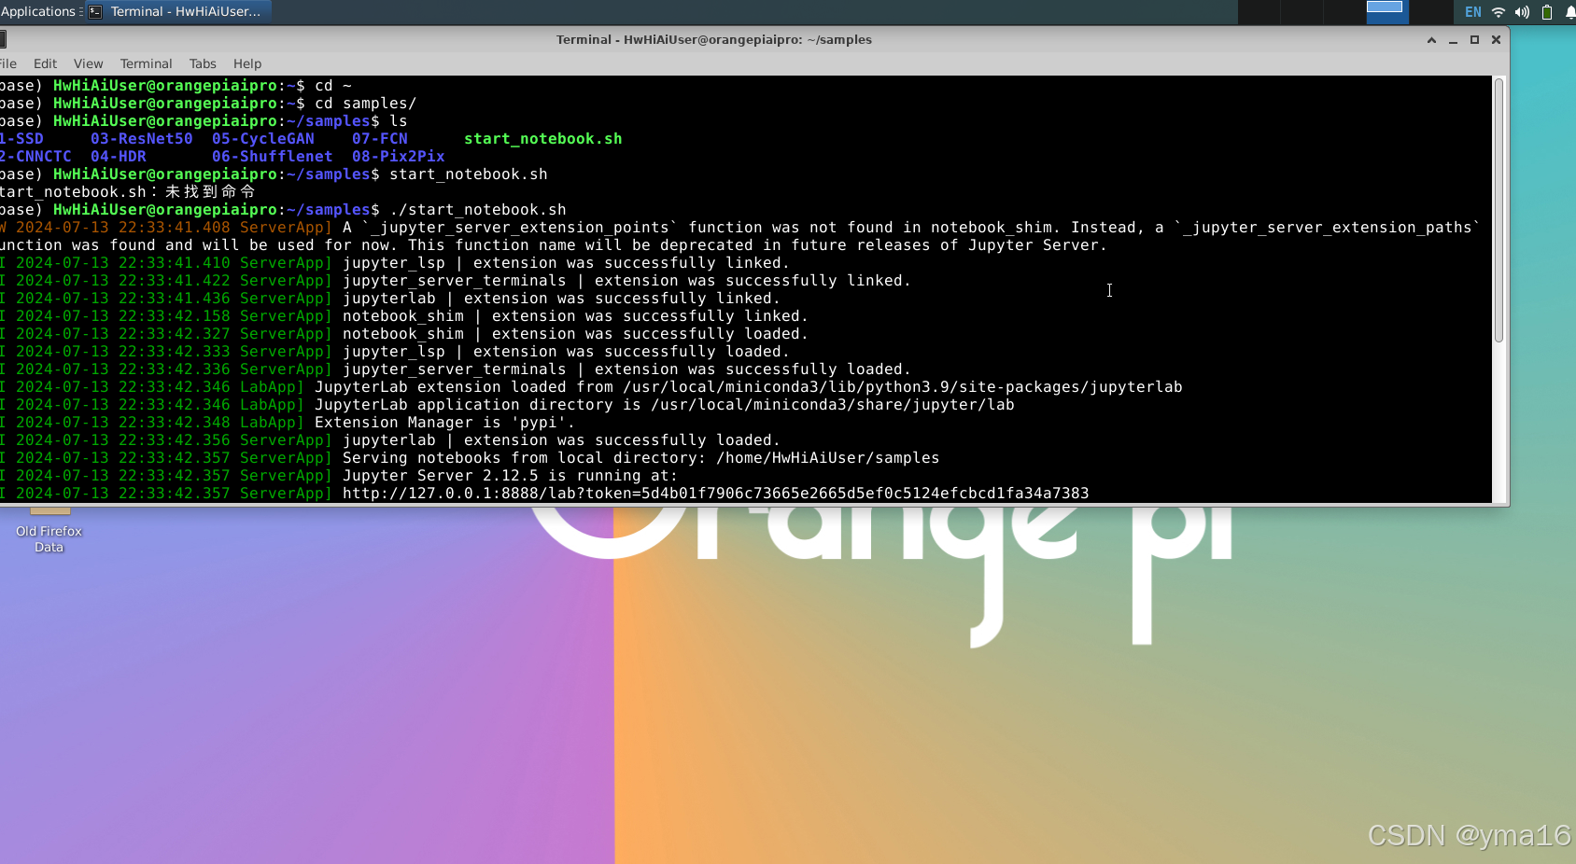Viewport: 1576px width, 864px height.
Task: Click the '04-HDR' directory name
Action: [x=118, y=157]
